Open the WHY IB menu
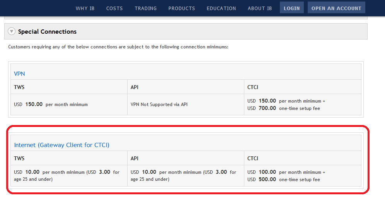This screenshot has width=385, height=197. click(85, 8)
